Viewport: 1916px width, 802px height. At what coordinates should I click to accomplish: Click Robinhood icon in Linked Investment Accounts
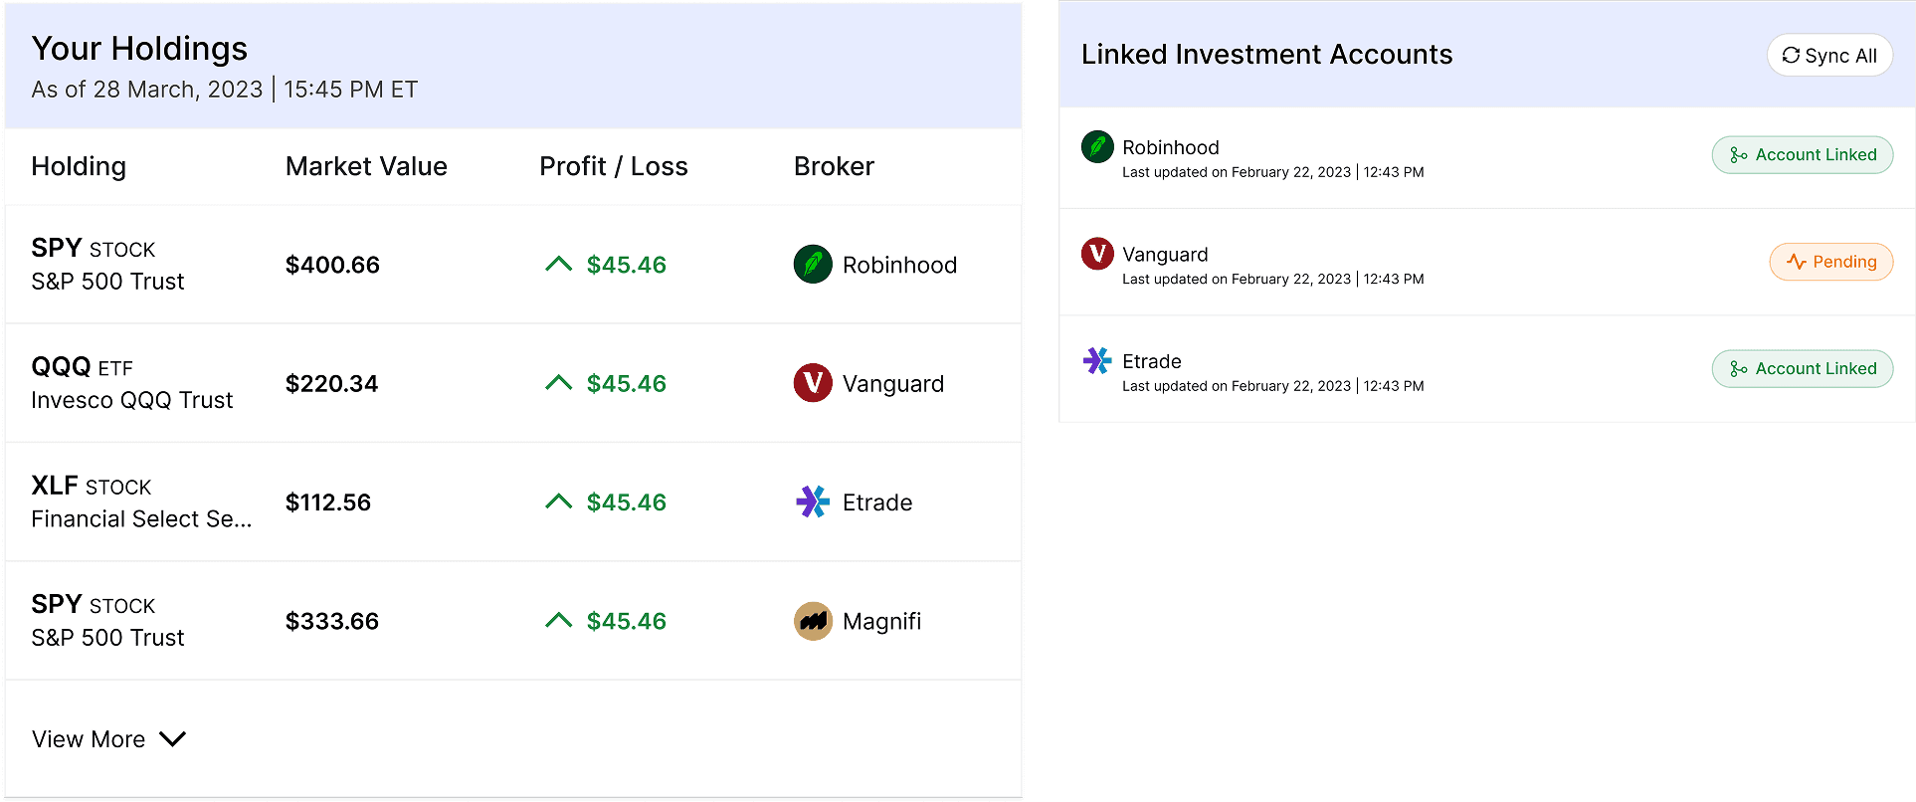click(x=1097, y=147)
